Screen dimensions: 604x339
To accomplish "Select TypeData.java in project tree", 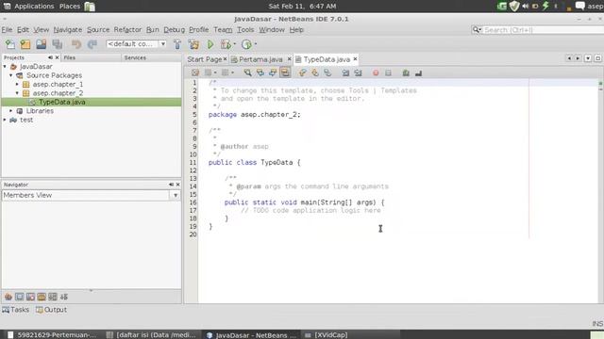I will point(62,102).
